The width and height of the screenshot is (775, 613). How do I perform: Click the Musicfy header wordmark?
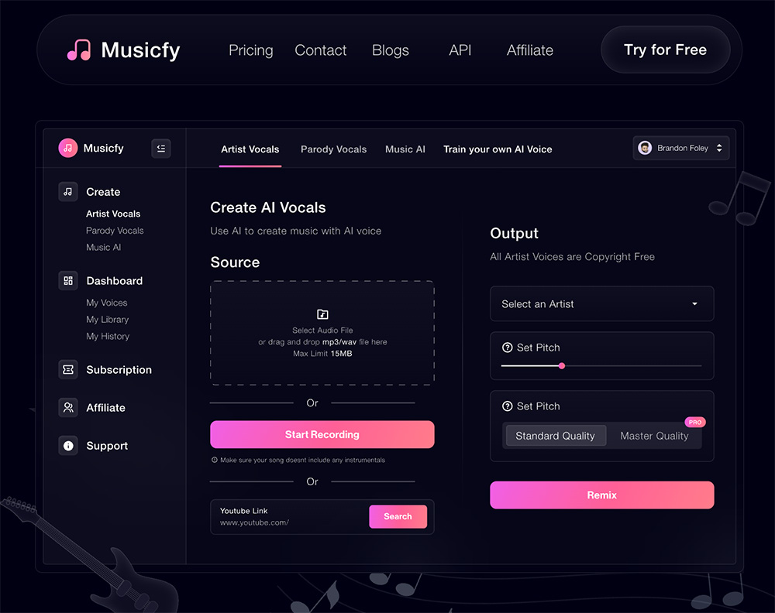(x=140, y=50)
